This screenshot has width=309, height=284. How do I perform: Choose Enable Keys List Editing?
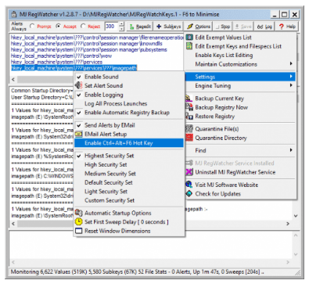[240, 55]
